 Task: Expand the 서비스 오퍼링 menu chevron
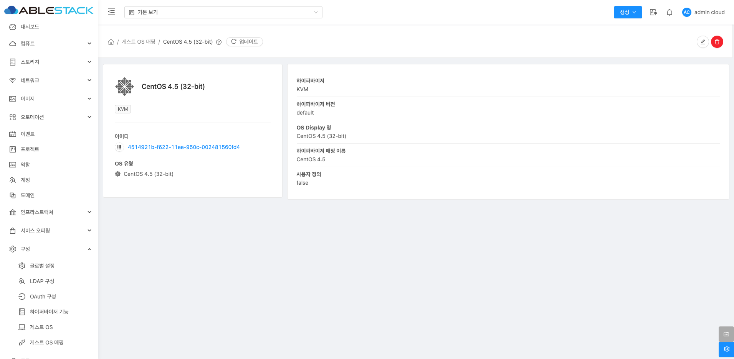89,231
